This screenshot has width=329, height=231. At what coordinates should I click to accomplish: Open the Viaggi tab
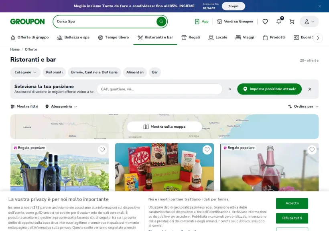point(245,37)
